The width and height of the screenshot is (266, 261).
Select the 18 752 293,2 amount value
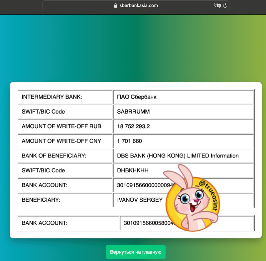[133, 127]
